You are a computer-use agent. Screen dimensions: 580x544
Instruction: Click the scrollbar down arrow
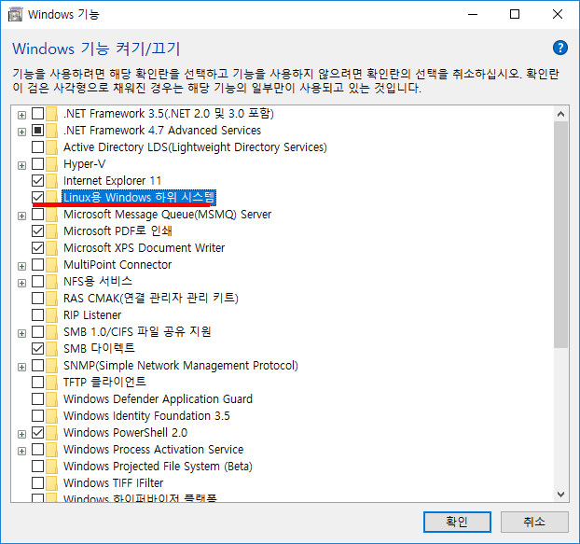[560, 495]
